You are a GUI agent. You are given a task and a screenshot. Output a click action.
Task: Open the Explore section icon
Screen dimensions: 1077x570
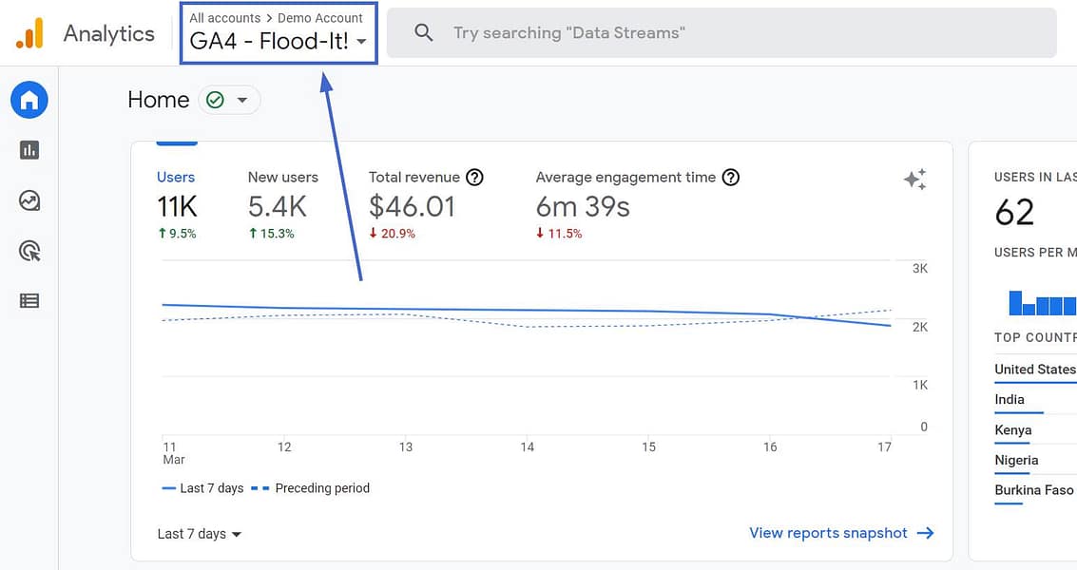tap(29, 200)
